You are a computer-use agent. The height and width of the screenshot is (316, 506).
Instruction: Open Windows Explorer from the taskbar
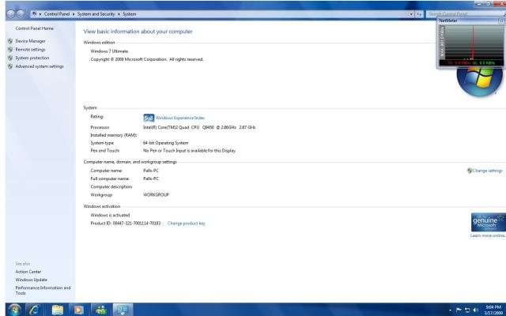(58, 310)
